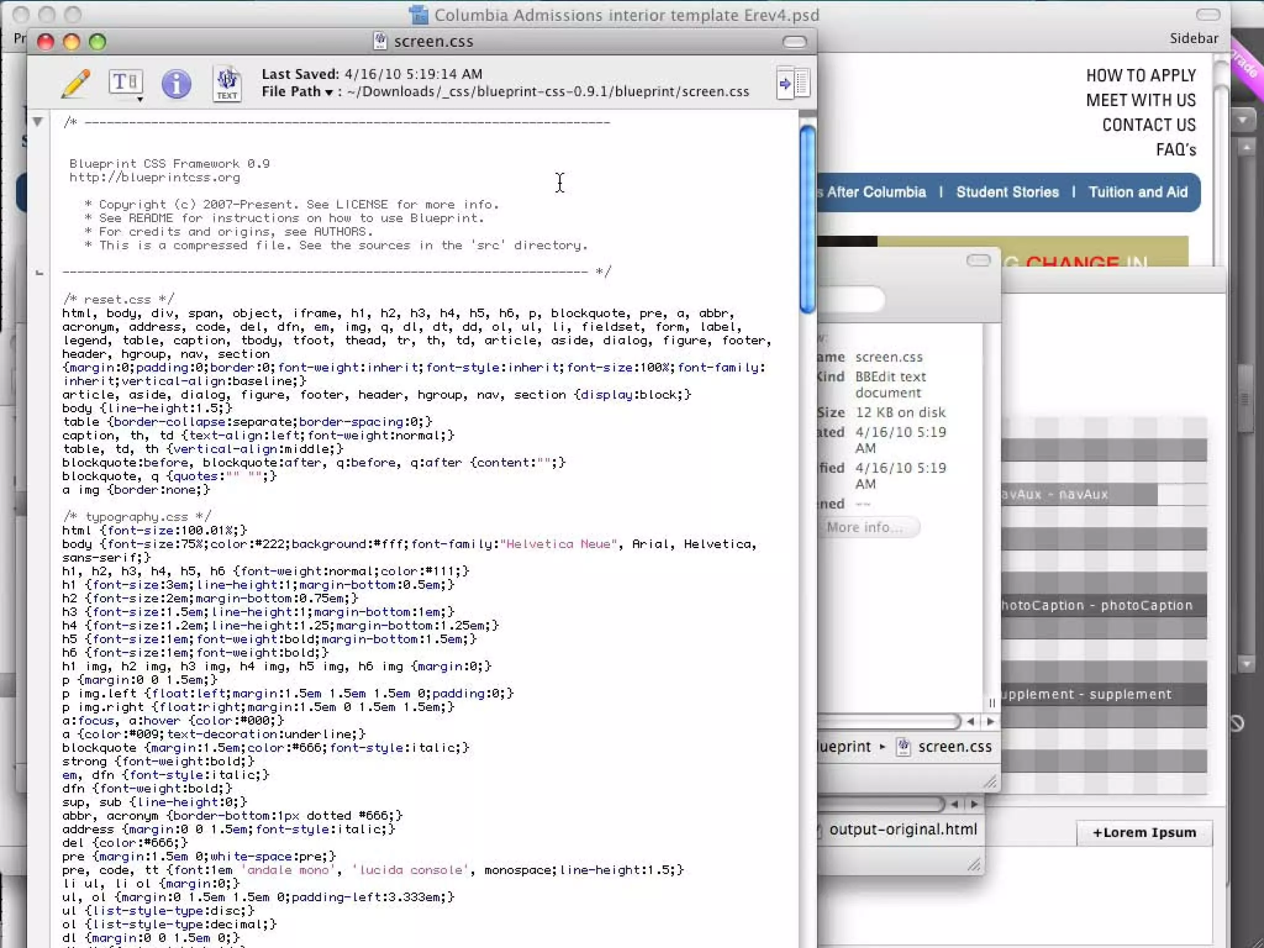Toggle the Finder window toolbar pill button

[978, 260]
